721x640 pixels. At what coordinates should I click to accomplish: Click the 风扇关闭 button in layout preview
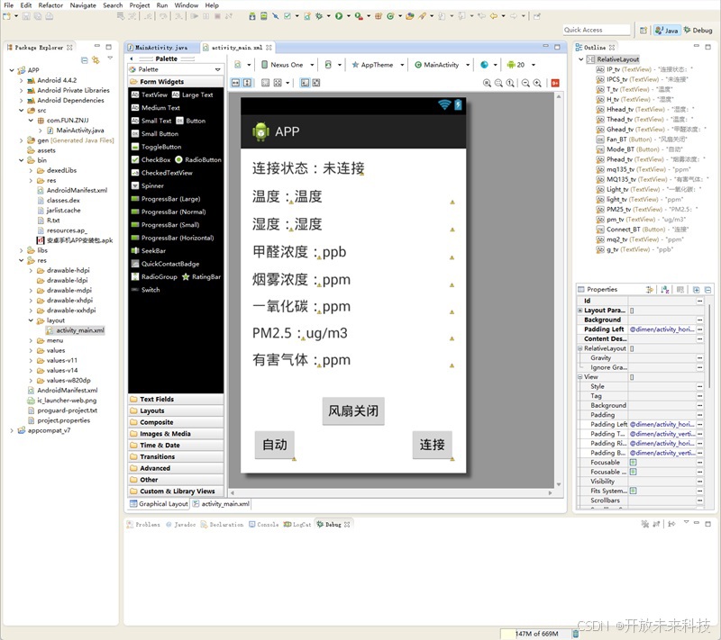pos(353,410)
